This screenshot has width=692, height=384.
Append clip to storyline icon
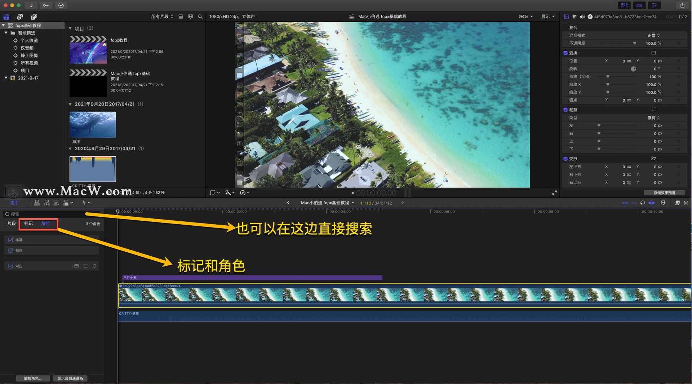click(x=56, y=203)
